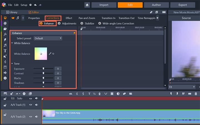Open Wide-angle Lens Correction tab

[x=116, y=23]
